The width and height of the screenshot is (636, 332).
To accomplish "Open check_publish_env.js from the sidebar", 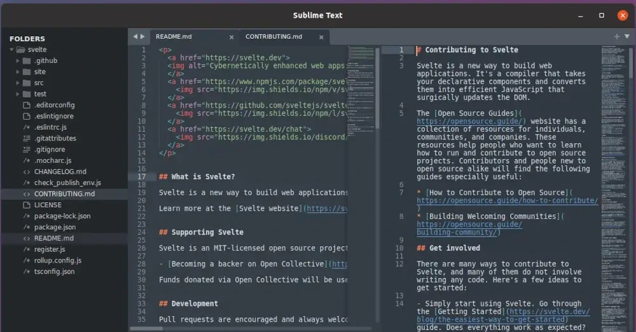I will [x=67, y=183].
